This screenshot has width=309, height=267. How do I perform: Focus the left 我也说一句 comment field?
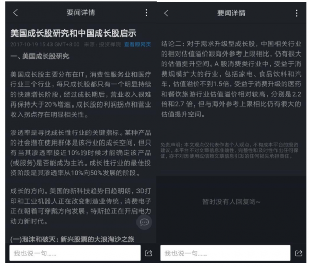pyautogui.click(x=75, y=253)
